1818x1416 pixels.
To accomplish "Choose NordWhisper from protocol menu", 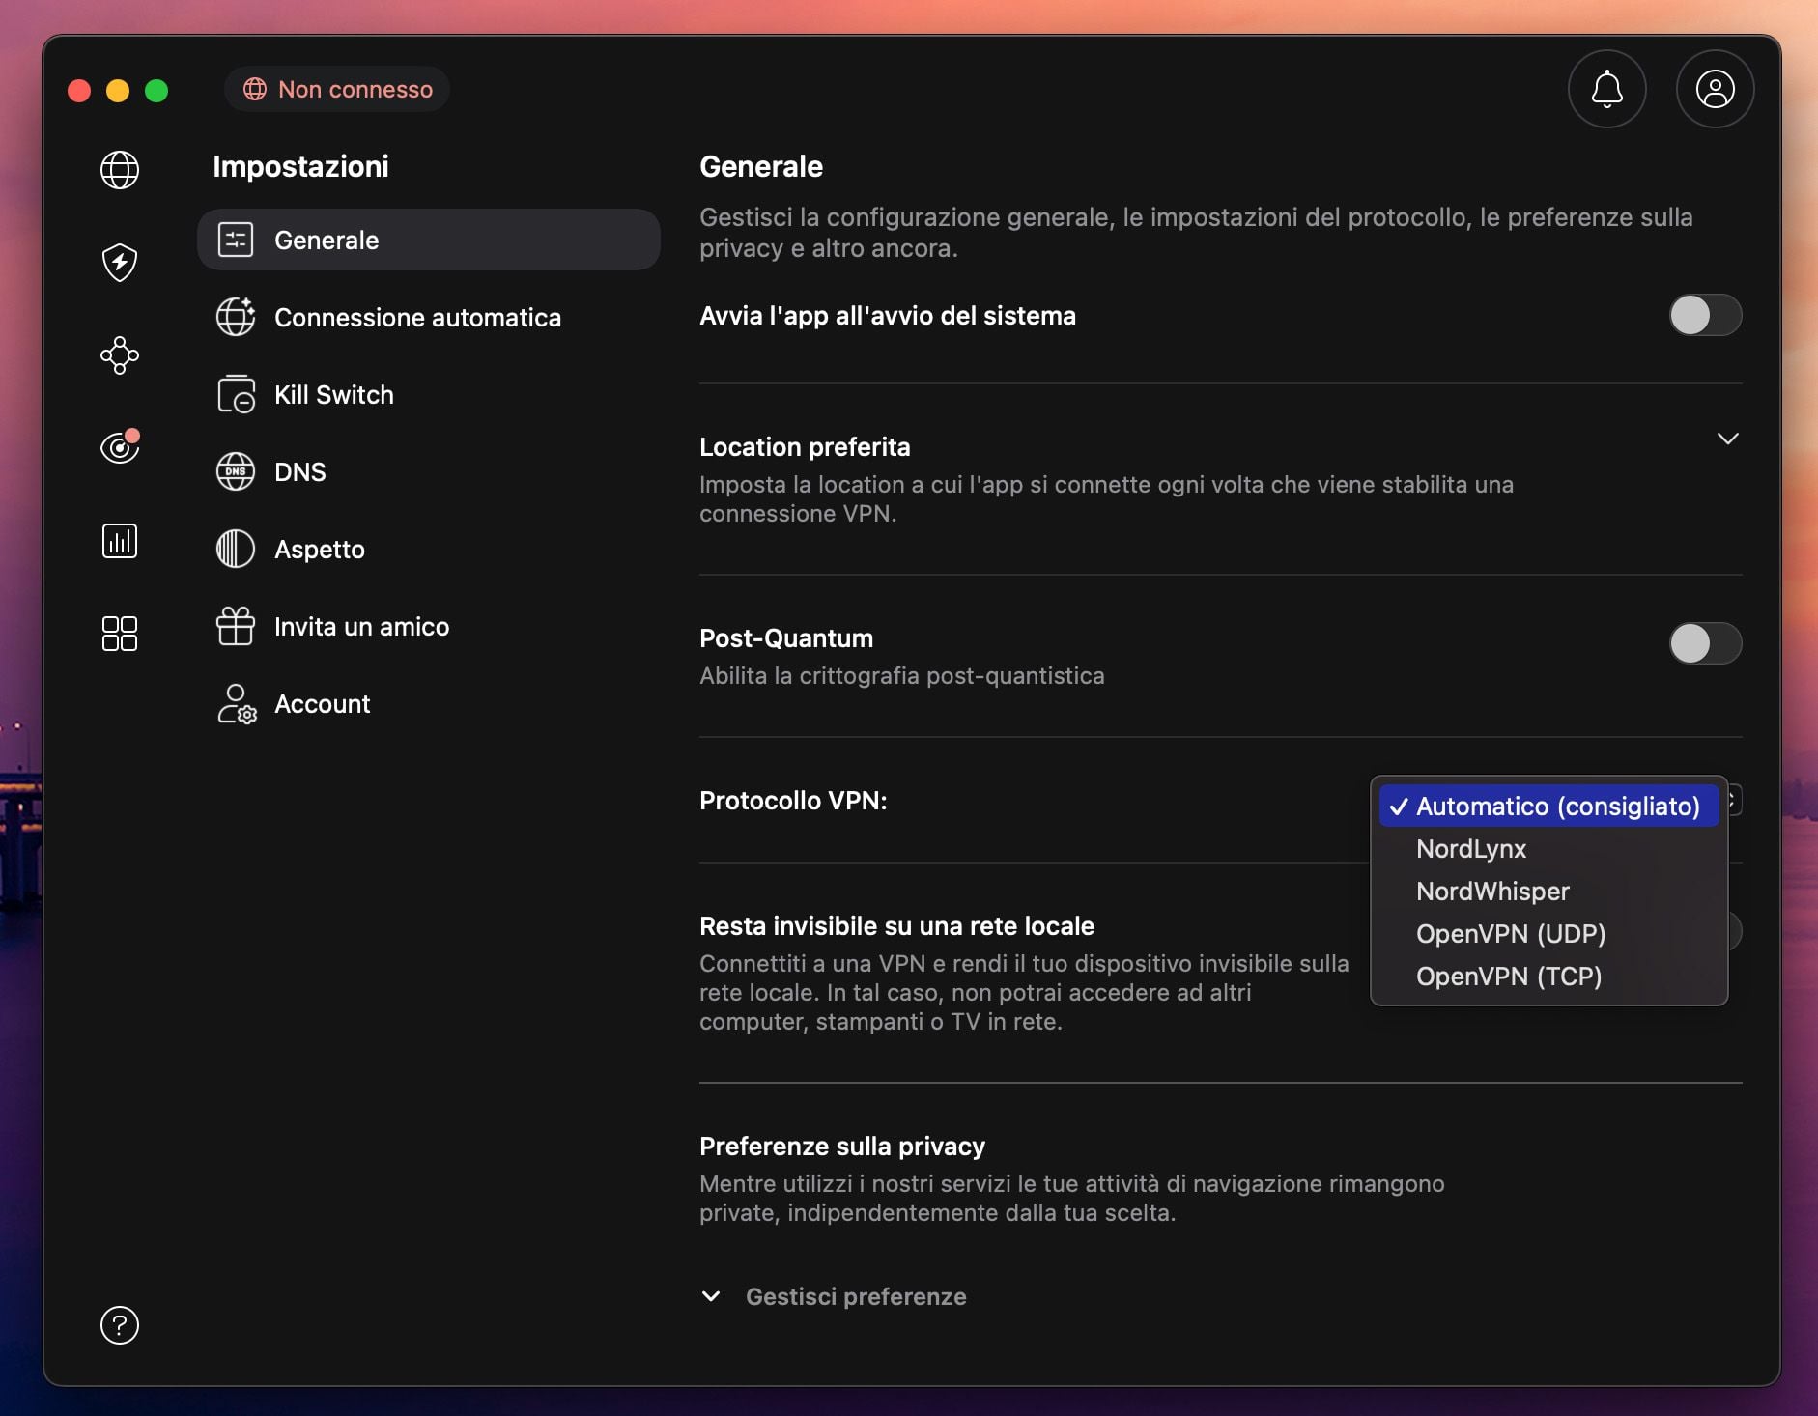I will coord(1548,892).
